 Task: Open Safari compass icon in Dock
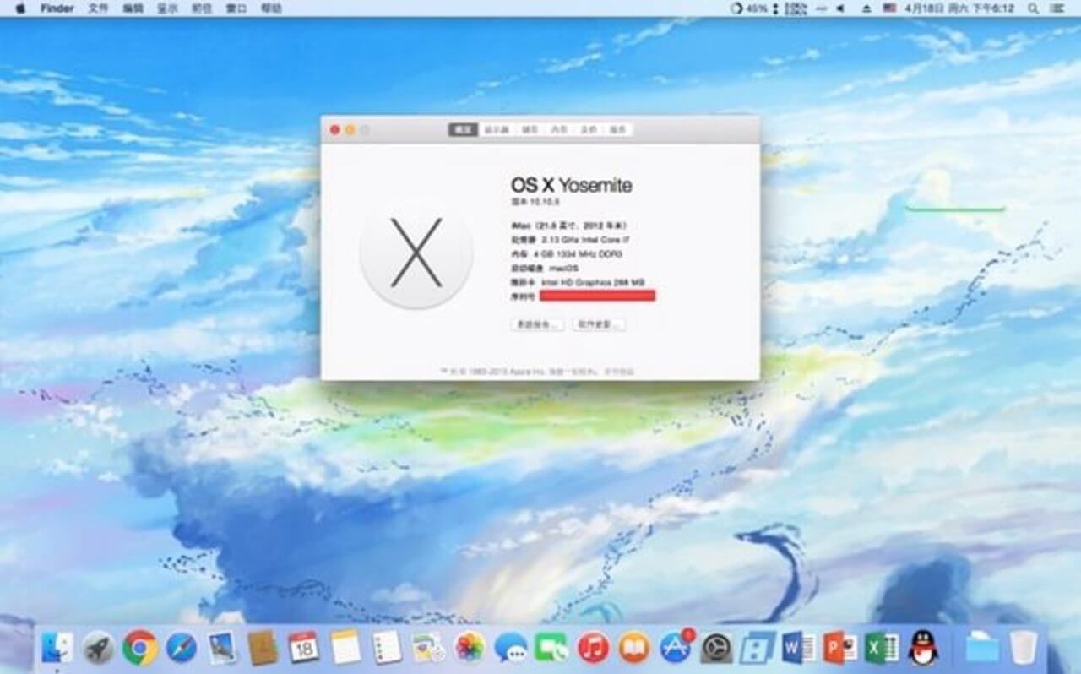click(x=182, y=648)
